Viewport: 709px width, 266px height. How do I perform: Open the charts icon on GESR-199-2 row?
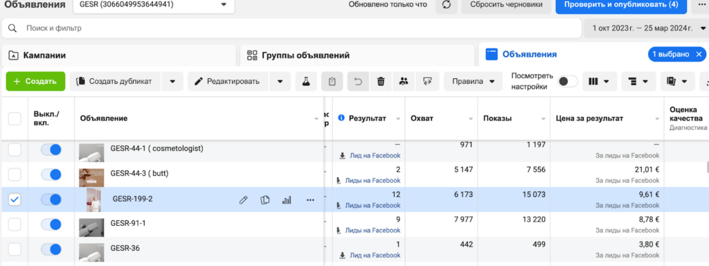[287, 200]
